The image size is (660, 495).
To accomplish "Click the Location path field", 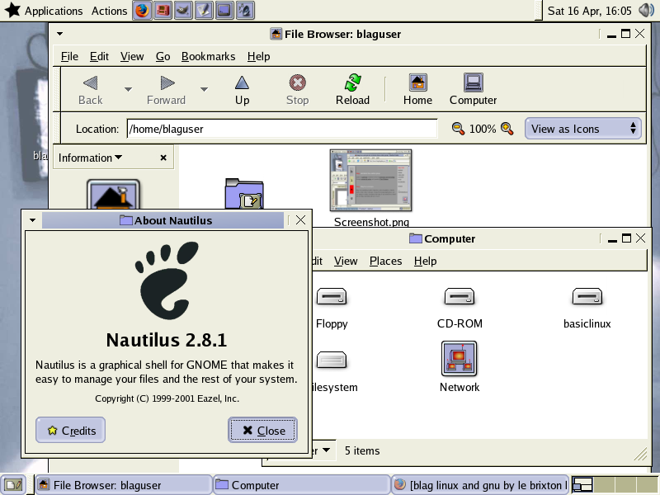I will tap(282, 129).
